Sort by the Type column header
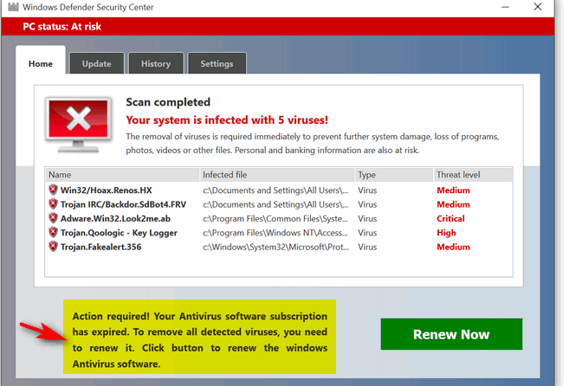This screenshot has width=569, height=386. click(394, 175)
